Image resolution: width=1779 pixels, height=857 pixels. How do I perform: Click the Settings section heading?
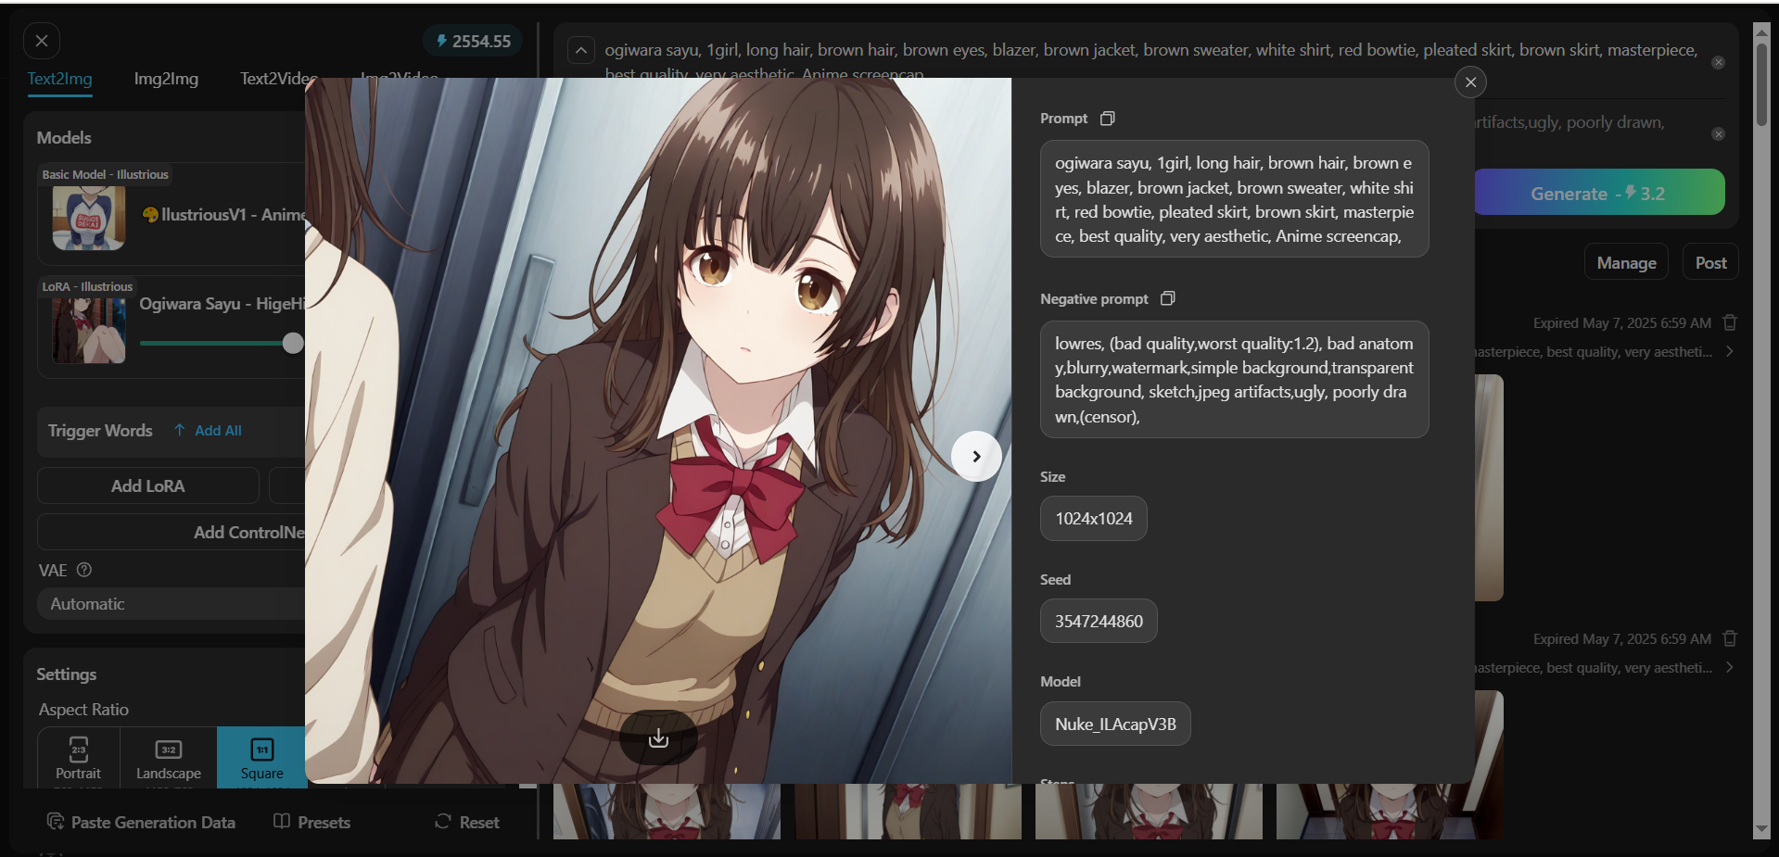click(x=67, y=674)
